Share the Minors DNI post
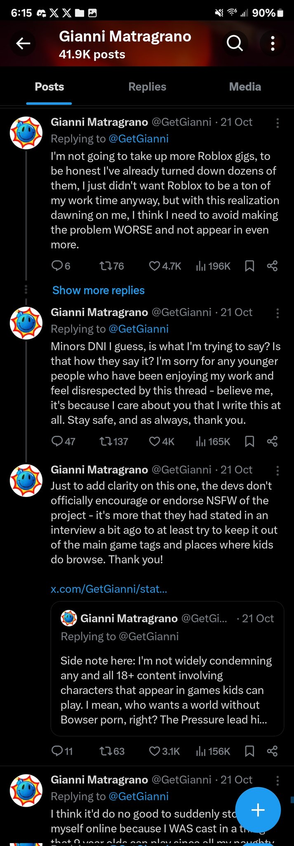294x846 pixels. point(272,442)
